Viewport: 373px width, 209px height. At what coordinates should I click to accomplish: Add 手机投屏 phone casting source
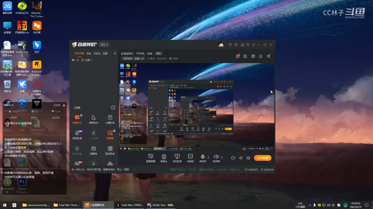tap(177, 158)
